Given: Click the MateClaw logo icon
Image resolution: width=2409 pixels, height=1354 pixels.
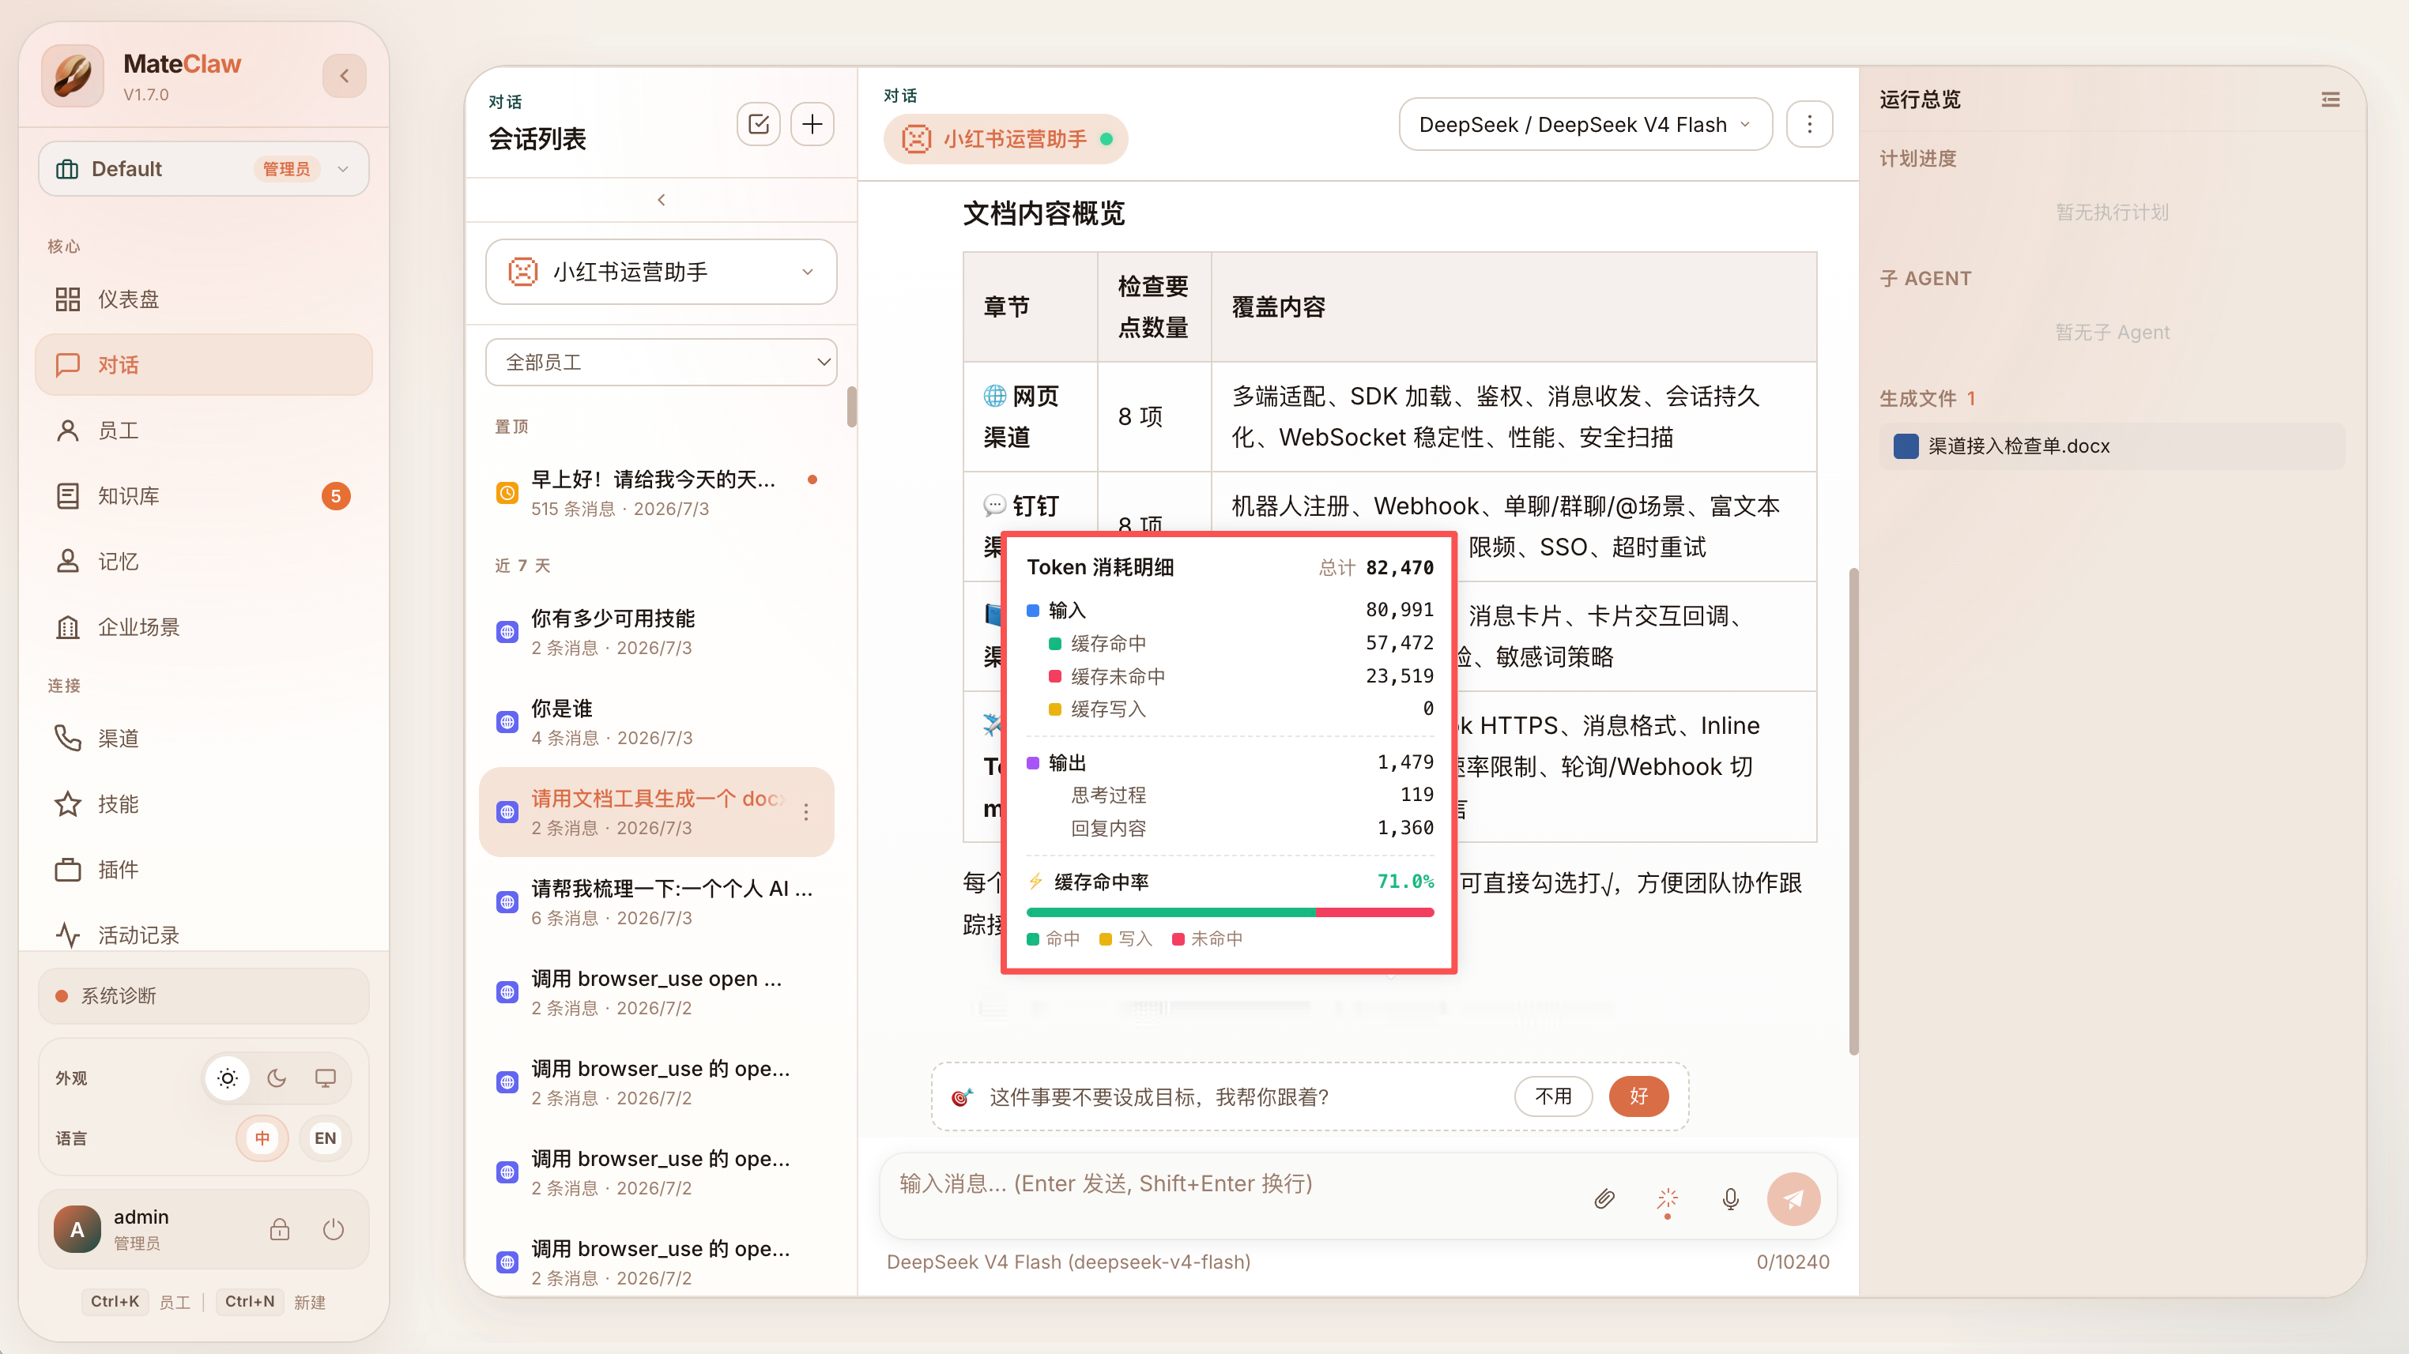Looking at the screenshot, I should click(x=73, y=76).
